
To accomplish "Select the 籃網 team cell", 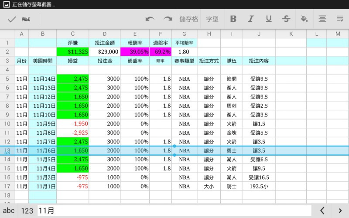I will (231, 79).
